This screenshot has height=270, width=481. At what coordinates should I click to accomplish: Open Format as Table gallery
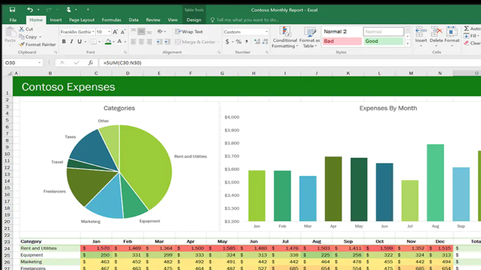pos(309,37)
